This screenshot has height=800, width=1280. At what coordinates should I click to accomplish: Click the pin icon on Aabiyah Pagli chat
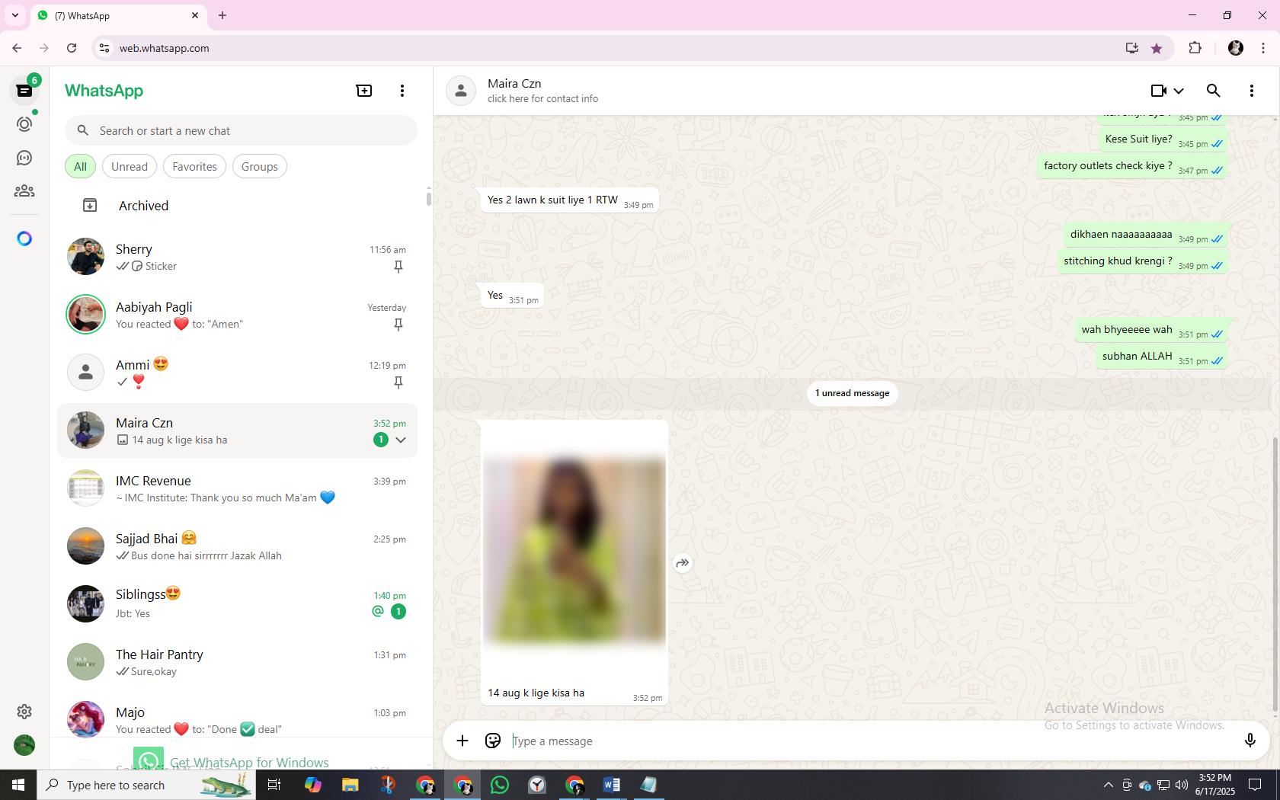pos(398,325)
